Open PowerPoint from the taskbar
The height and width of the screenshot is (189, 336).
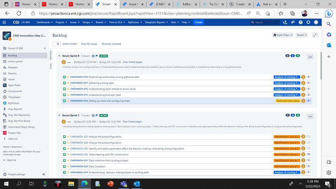click(x=110, y=184)
